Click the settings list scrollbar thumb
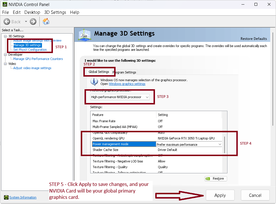 [x=225, y=145]
